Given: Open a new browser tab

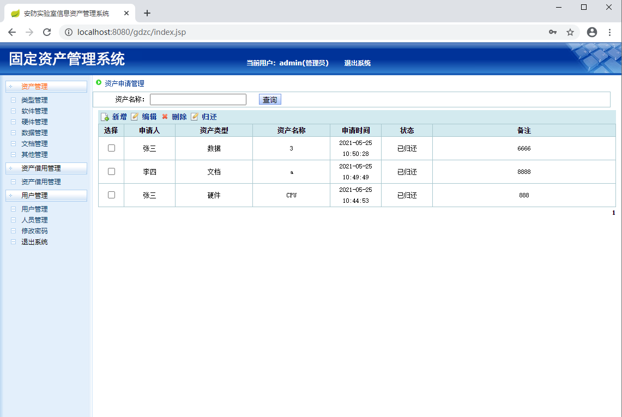Looking at the screenshot, I should [147, 13].
